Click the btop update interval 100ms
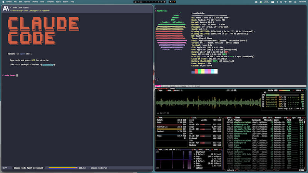This screenshot has width=308, height=173. coord(298,90)
